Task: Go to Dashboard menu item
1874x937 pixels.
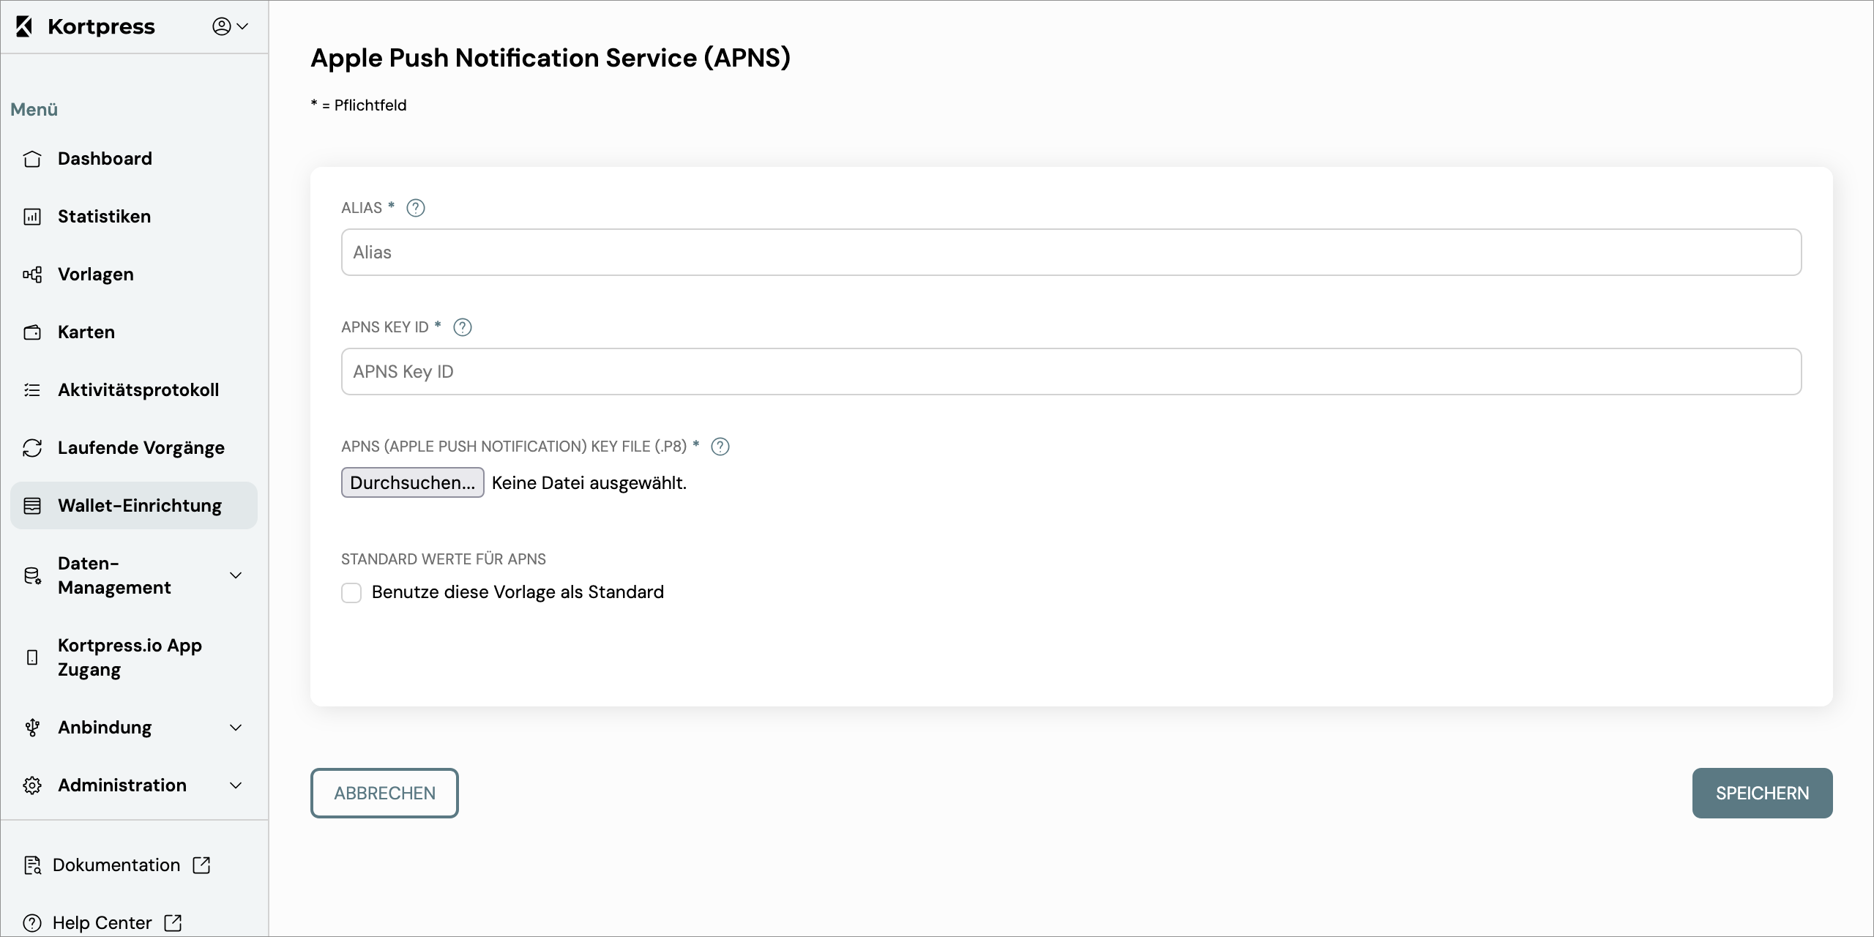Action: pos(134,159)
